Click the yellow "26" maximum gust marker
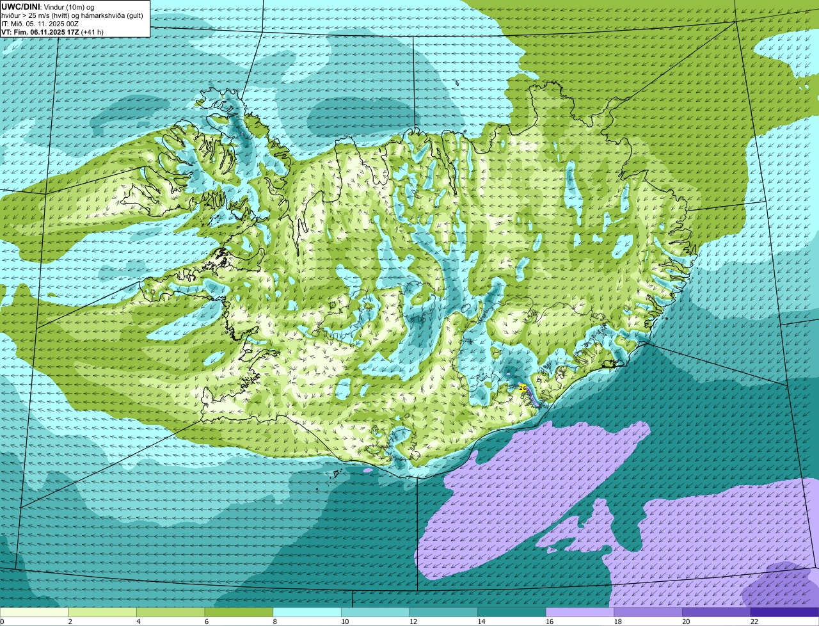819x626 pixels. 522,387
